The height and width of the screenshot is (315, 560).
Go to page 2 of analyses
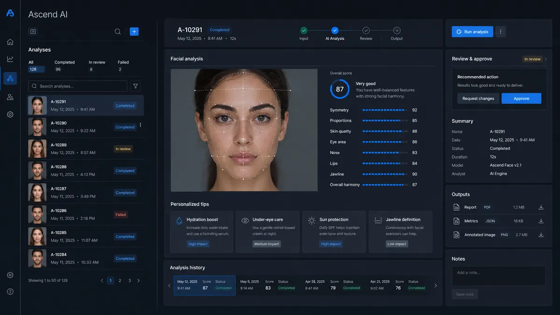click(x=120, y=281)
